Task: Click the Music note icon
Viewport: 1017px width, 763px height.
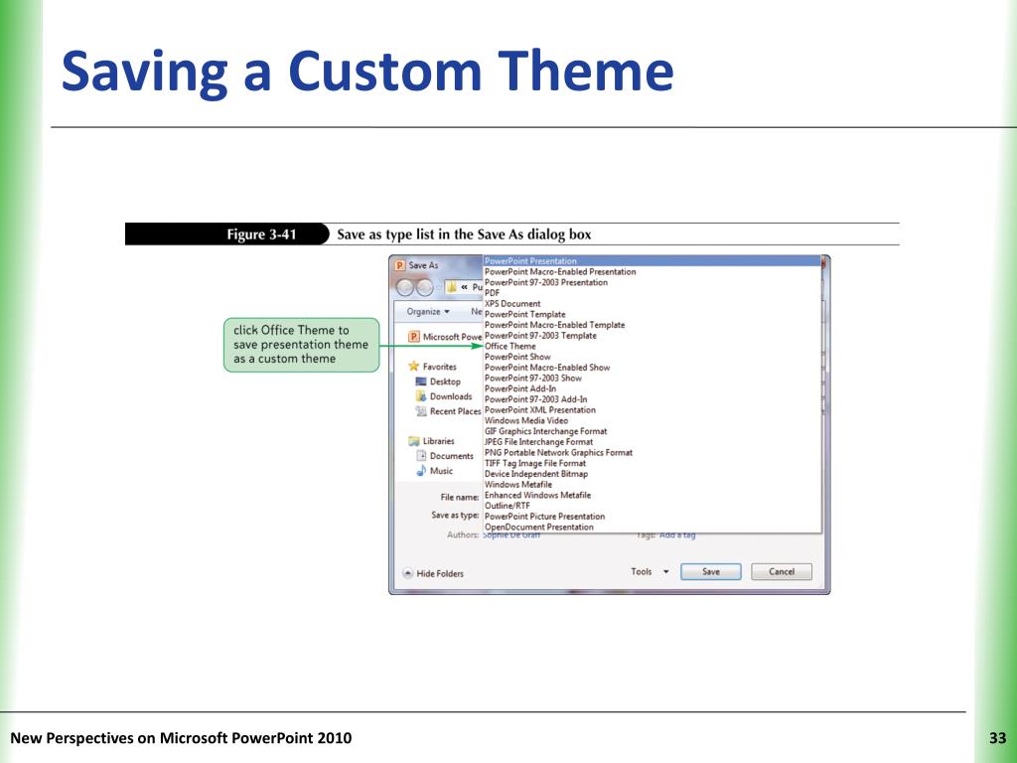Action: [421, 470]
